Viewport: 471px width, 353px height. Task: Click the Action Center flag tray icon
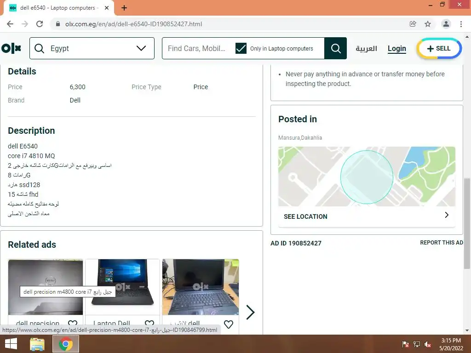[405, 344]
